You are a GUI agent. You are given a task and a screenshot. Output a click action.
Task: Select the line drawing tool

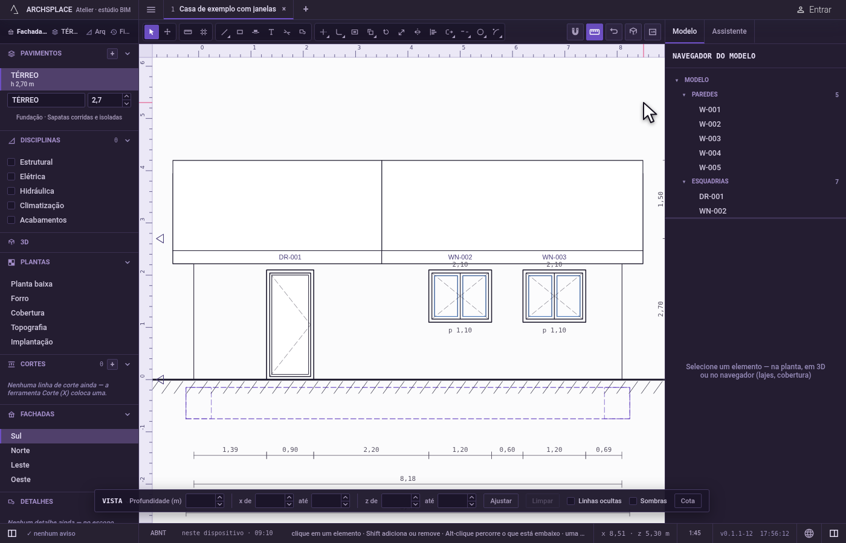point(224,32)
